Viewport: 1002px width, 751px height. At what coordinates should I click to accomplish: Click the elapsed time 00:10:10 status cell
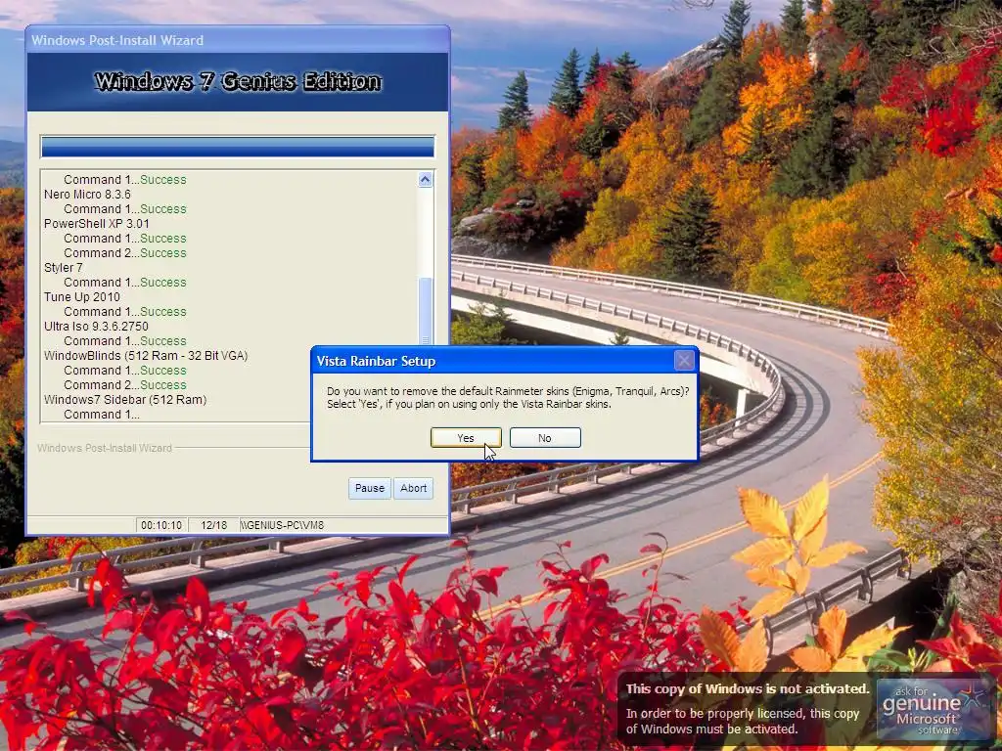[161, 525]
